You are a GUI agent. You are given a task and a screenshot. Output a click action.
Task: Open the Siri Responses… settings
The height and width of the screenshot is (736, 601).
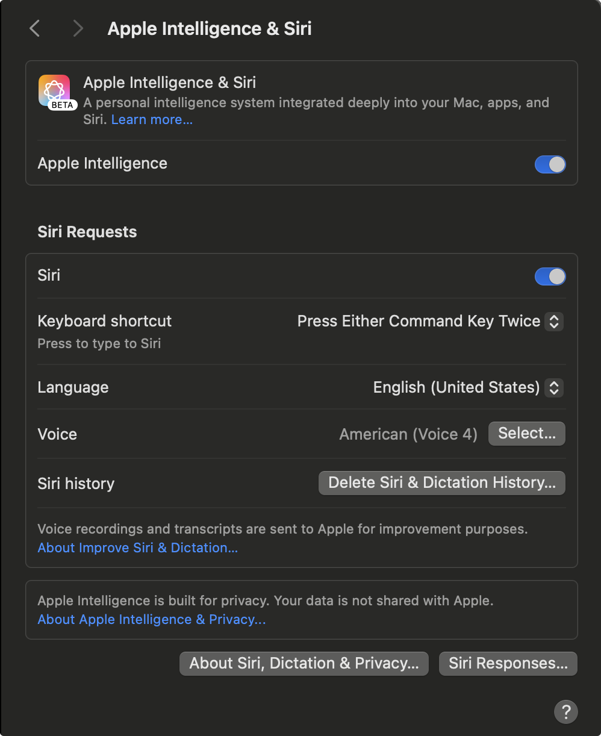tap(508, 663)
